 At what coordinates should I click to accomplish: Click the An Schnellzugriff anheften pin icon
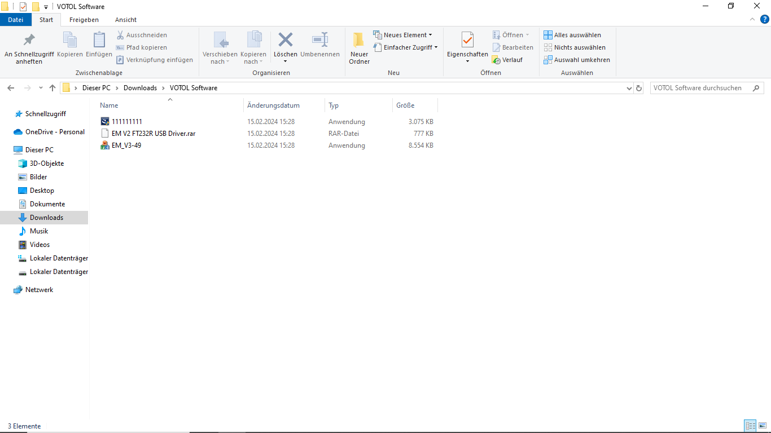[29, 41]
